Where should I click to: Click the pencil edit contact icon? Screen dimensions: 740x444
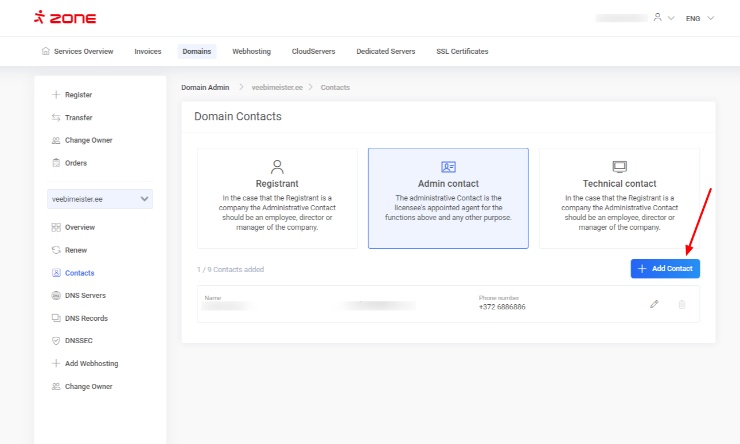(x=654, y=304)
